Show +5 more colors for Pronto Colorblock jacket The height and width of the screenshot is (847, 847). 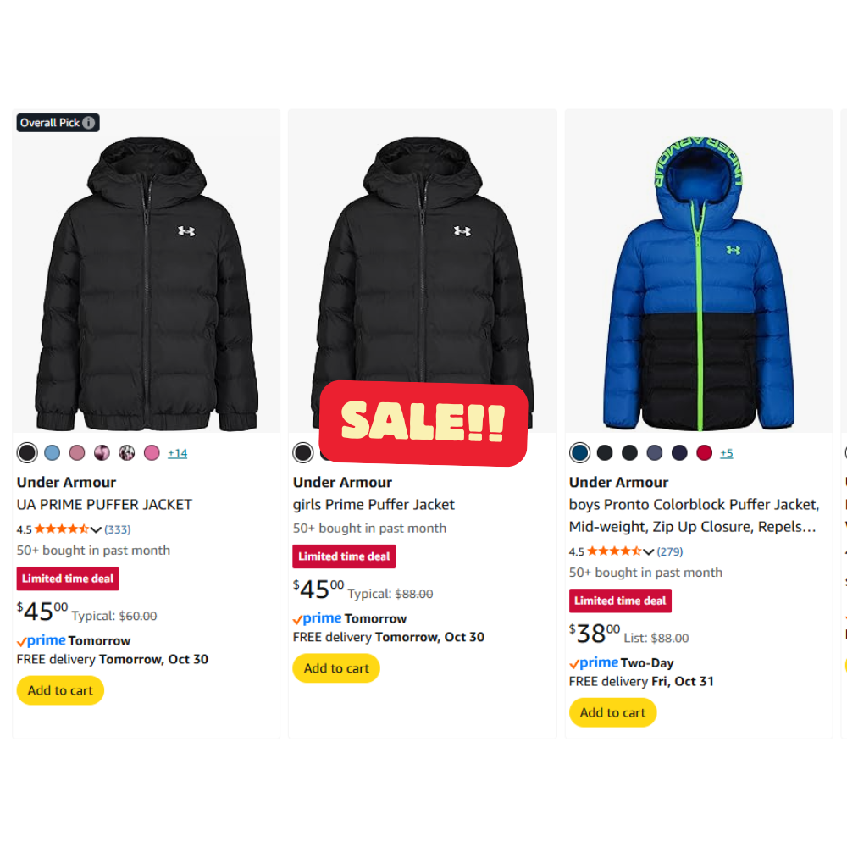(x=726, y=453)
